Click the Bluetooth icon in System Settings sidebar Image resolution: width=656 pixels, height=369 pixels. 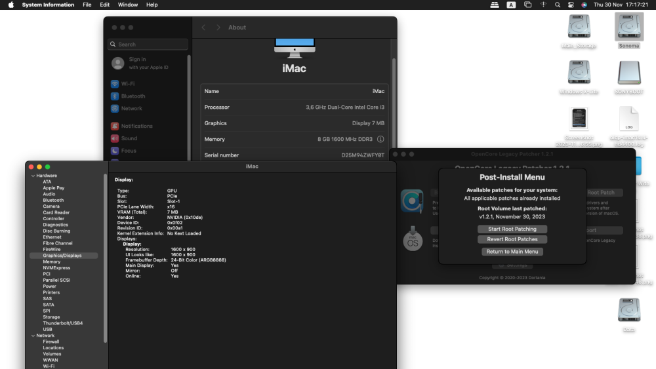(115, 96)
